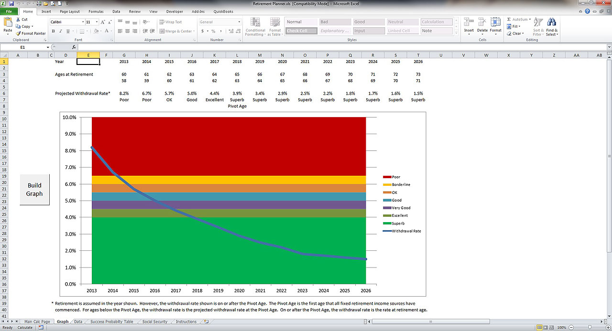
Task: Toggle Bold formatting
Action: click(54, 31)
